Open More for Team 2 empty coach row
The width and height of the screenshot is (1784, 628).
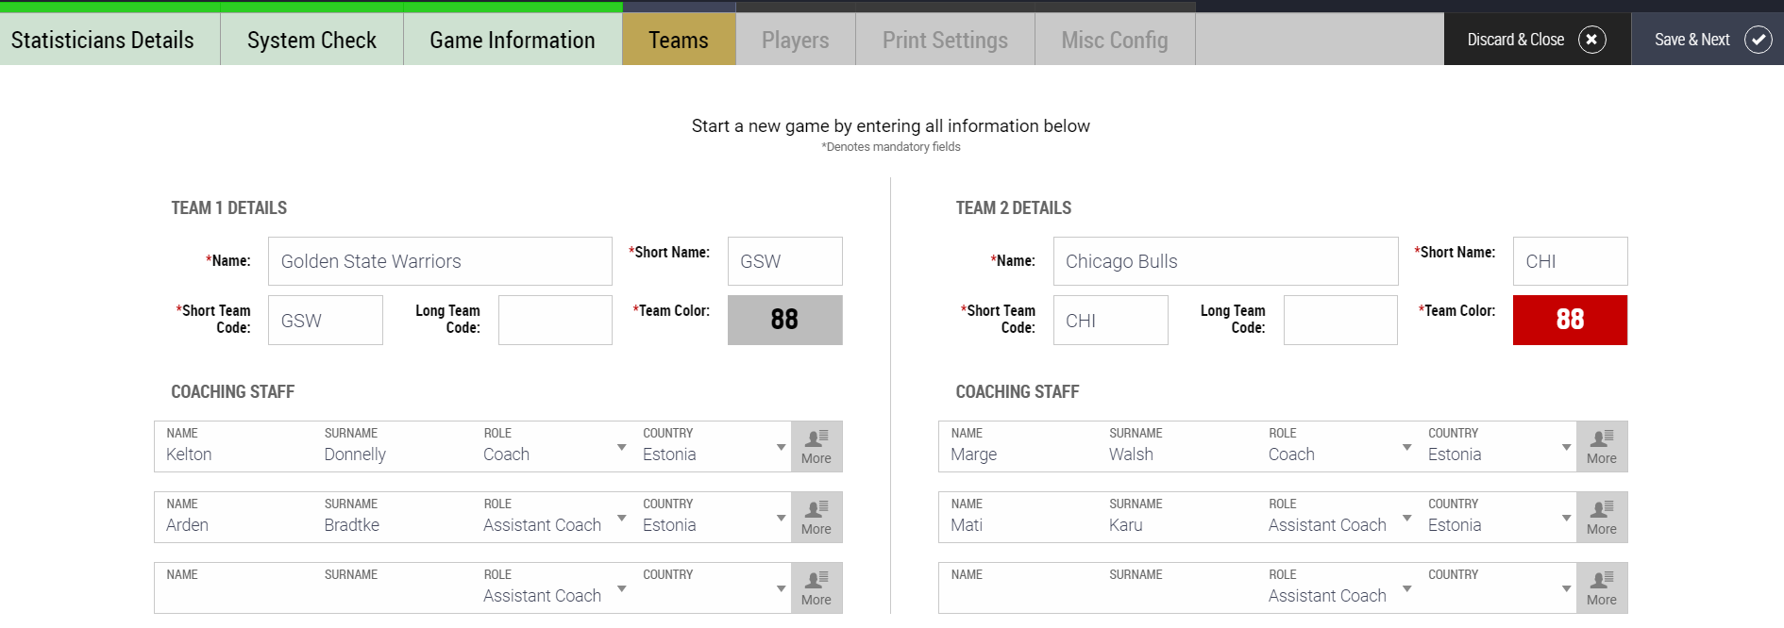[1602, 587]
